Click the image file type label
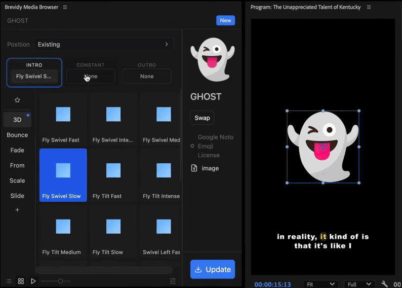 [x=210, y=168]
